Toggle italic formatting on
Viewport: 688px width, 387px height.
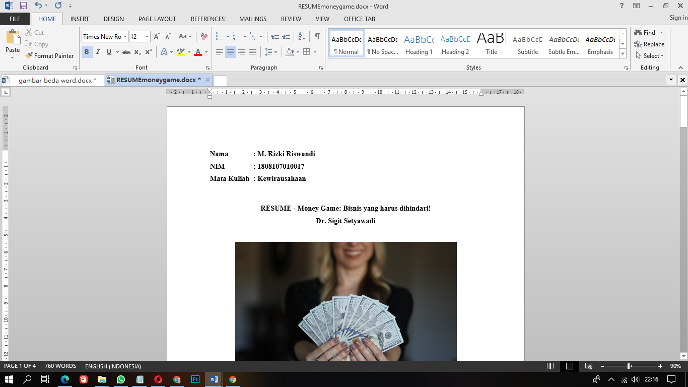[x=97, y=51]
